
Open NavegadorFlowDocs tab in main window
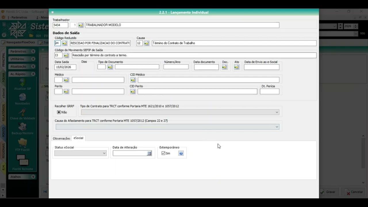click(x=18, y=42)
